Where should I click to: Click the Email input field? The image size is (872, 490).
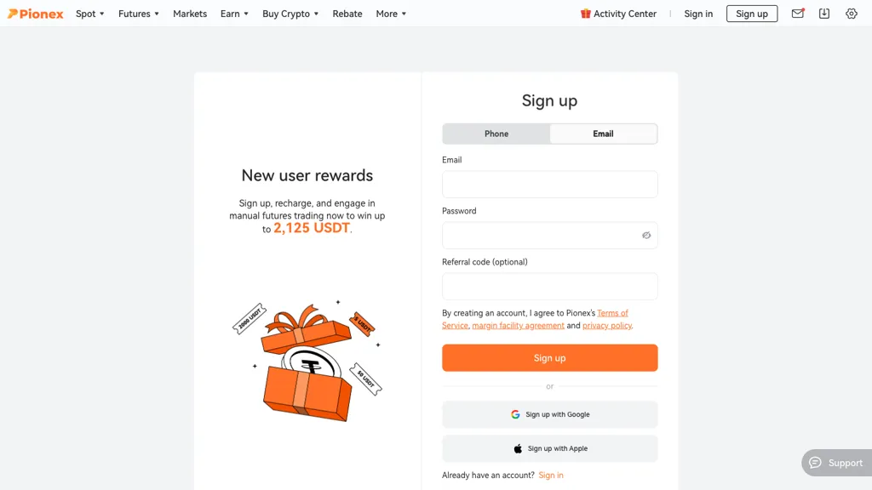(550, 185)
